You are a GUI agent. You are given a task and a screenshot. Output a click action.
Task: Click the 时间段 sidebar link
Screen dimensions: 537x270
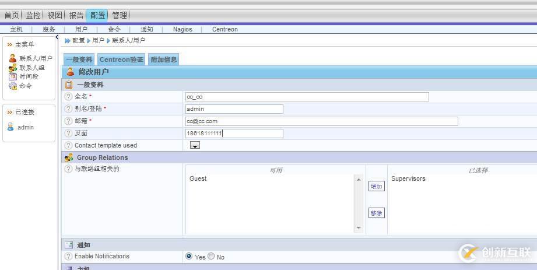point(29,76)
